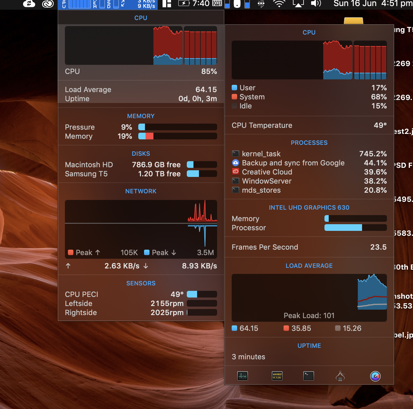This screenshot has width=413, height=409.
Task: Click the Memory usage bar
Action: [x=178, y=136]
